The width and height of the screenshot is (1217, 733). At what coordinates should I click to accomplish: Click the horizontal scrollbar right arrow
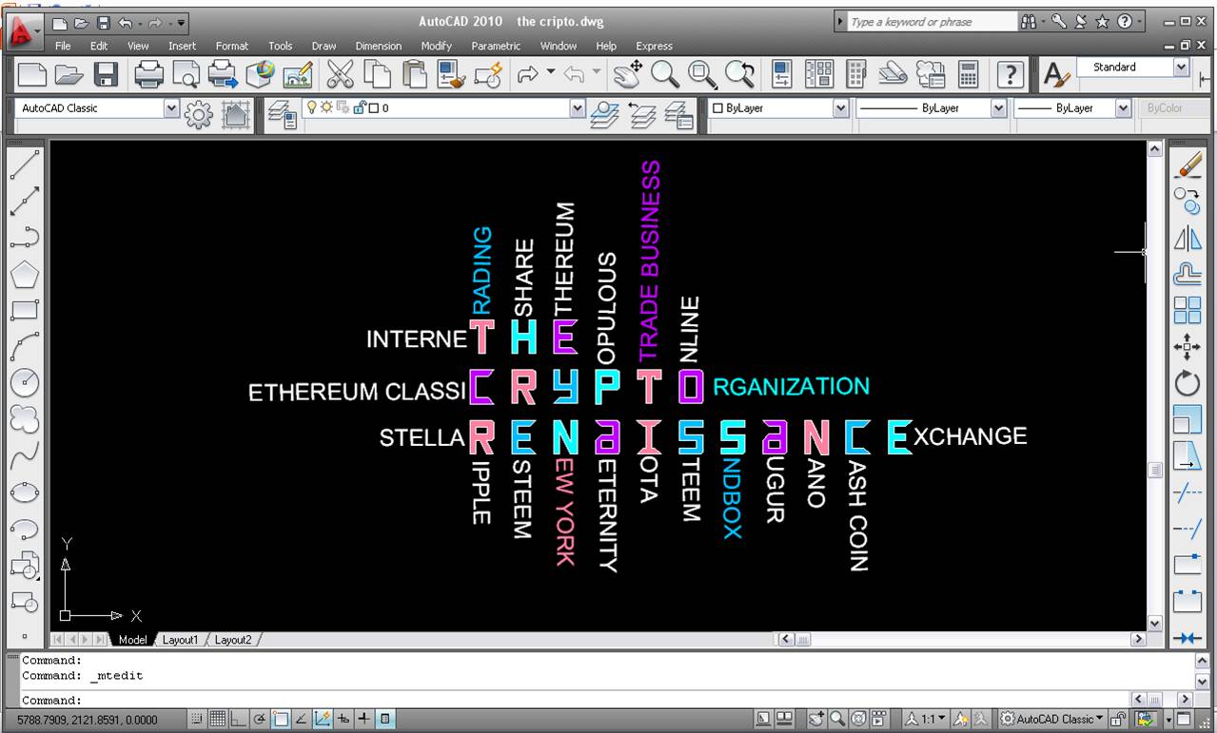[x=1138, y=640]
